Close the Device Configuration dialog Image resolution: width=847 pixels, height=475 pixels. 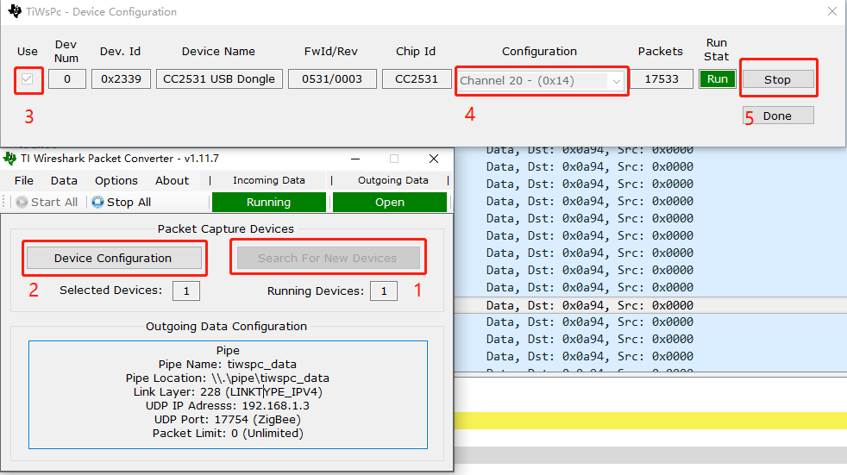tap(831, 11)
